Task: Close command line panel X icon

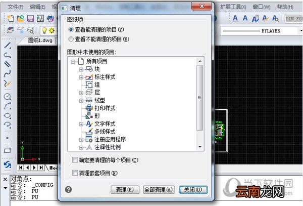Action: click(5, 180)
